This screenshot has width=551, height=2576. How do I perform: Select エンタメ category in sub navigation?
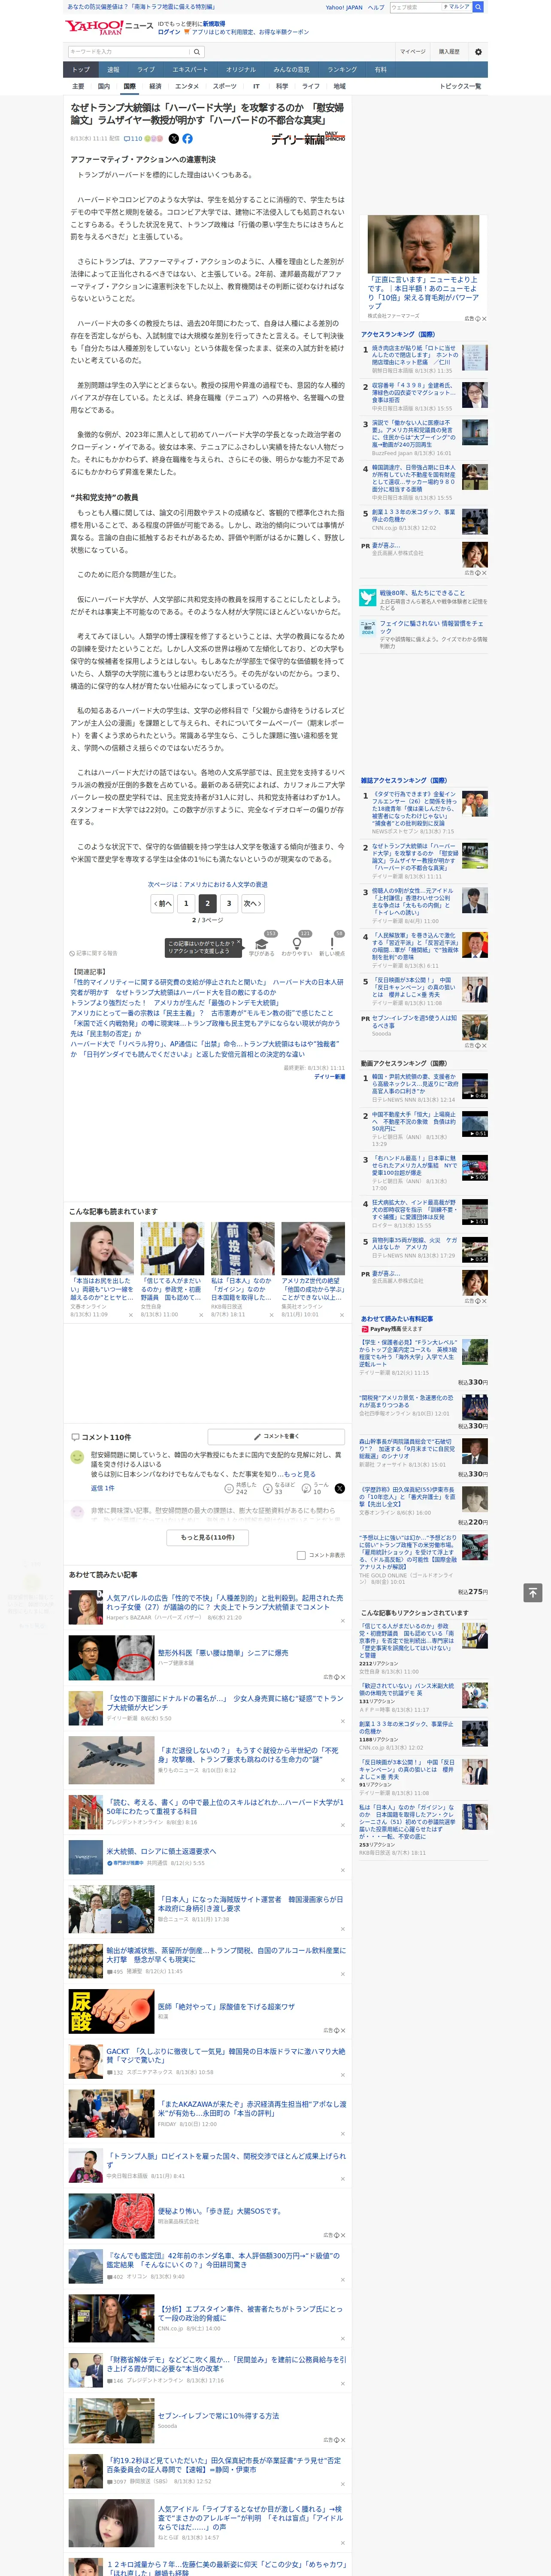[187, 86]
